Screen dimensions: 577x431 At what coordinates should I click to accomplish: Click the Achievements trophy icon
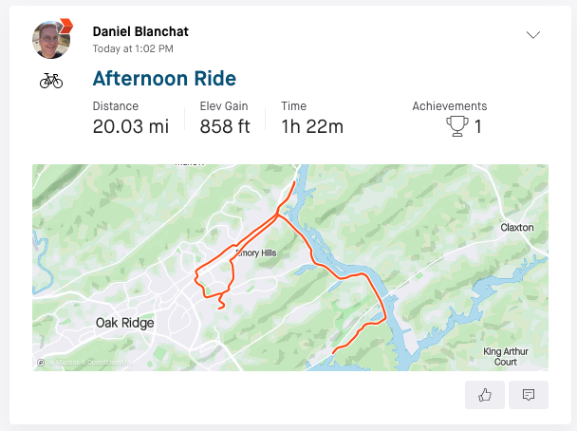coord(457,125)
